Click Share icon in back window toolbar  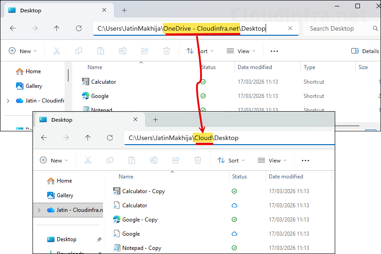pos(145,51)
